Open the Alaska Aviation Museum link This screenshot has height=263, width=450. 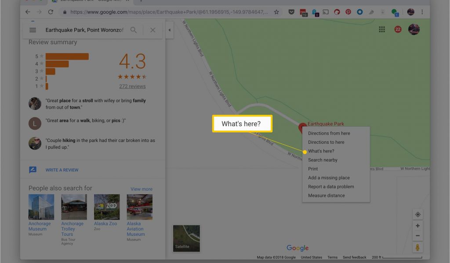(136, 229)
